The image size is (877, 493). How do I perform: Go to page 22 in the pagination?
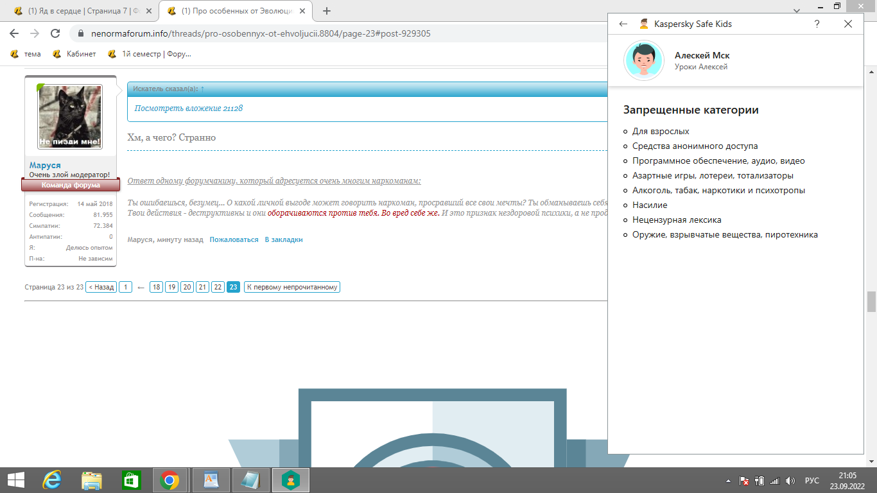click(218, 287)
